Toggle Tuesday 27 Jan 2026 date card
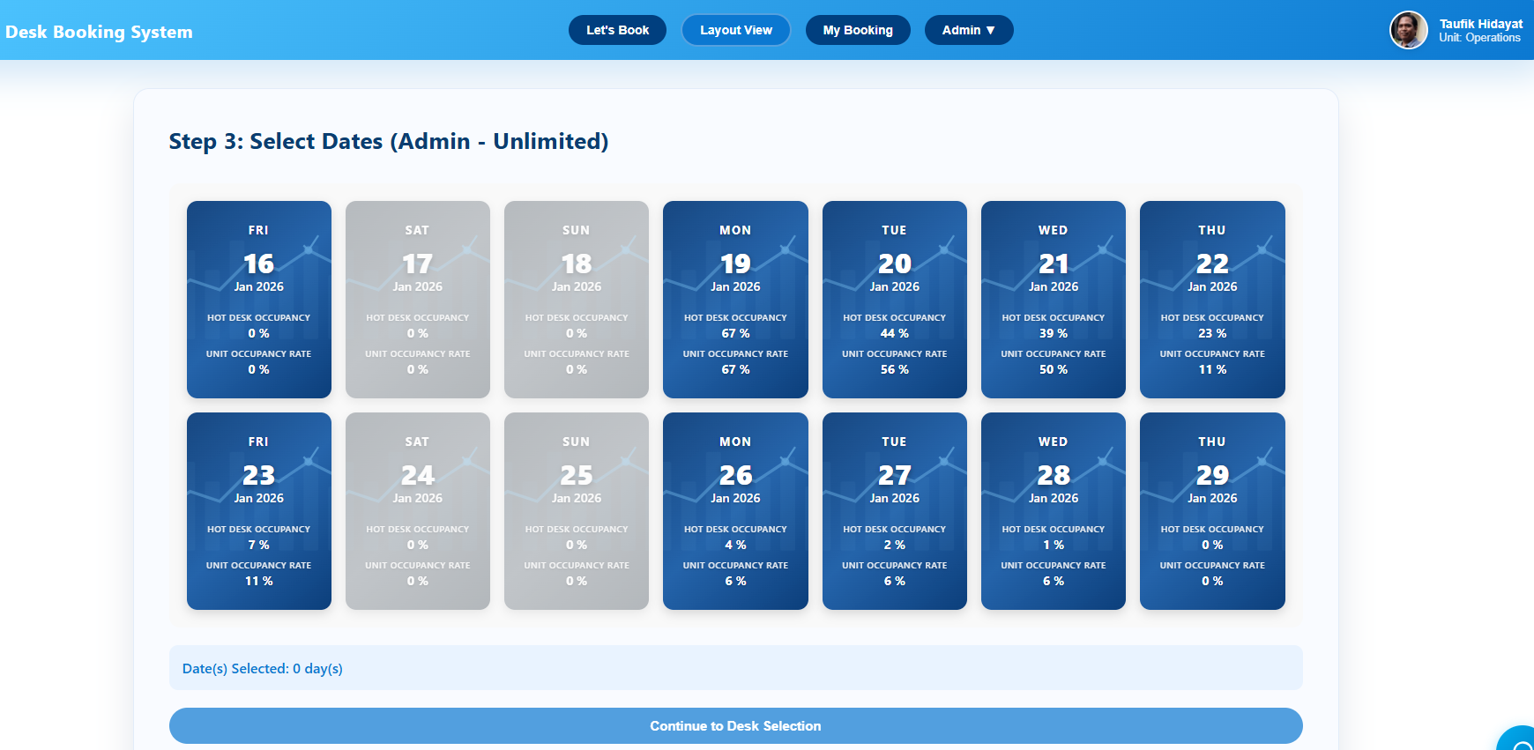This screenshot has width=1534, height=750. (x=894, y=510)
